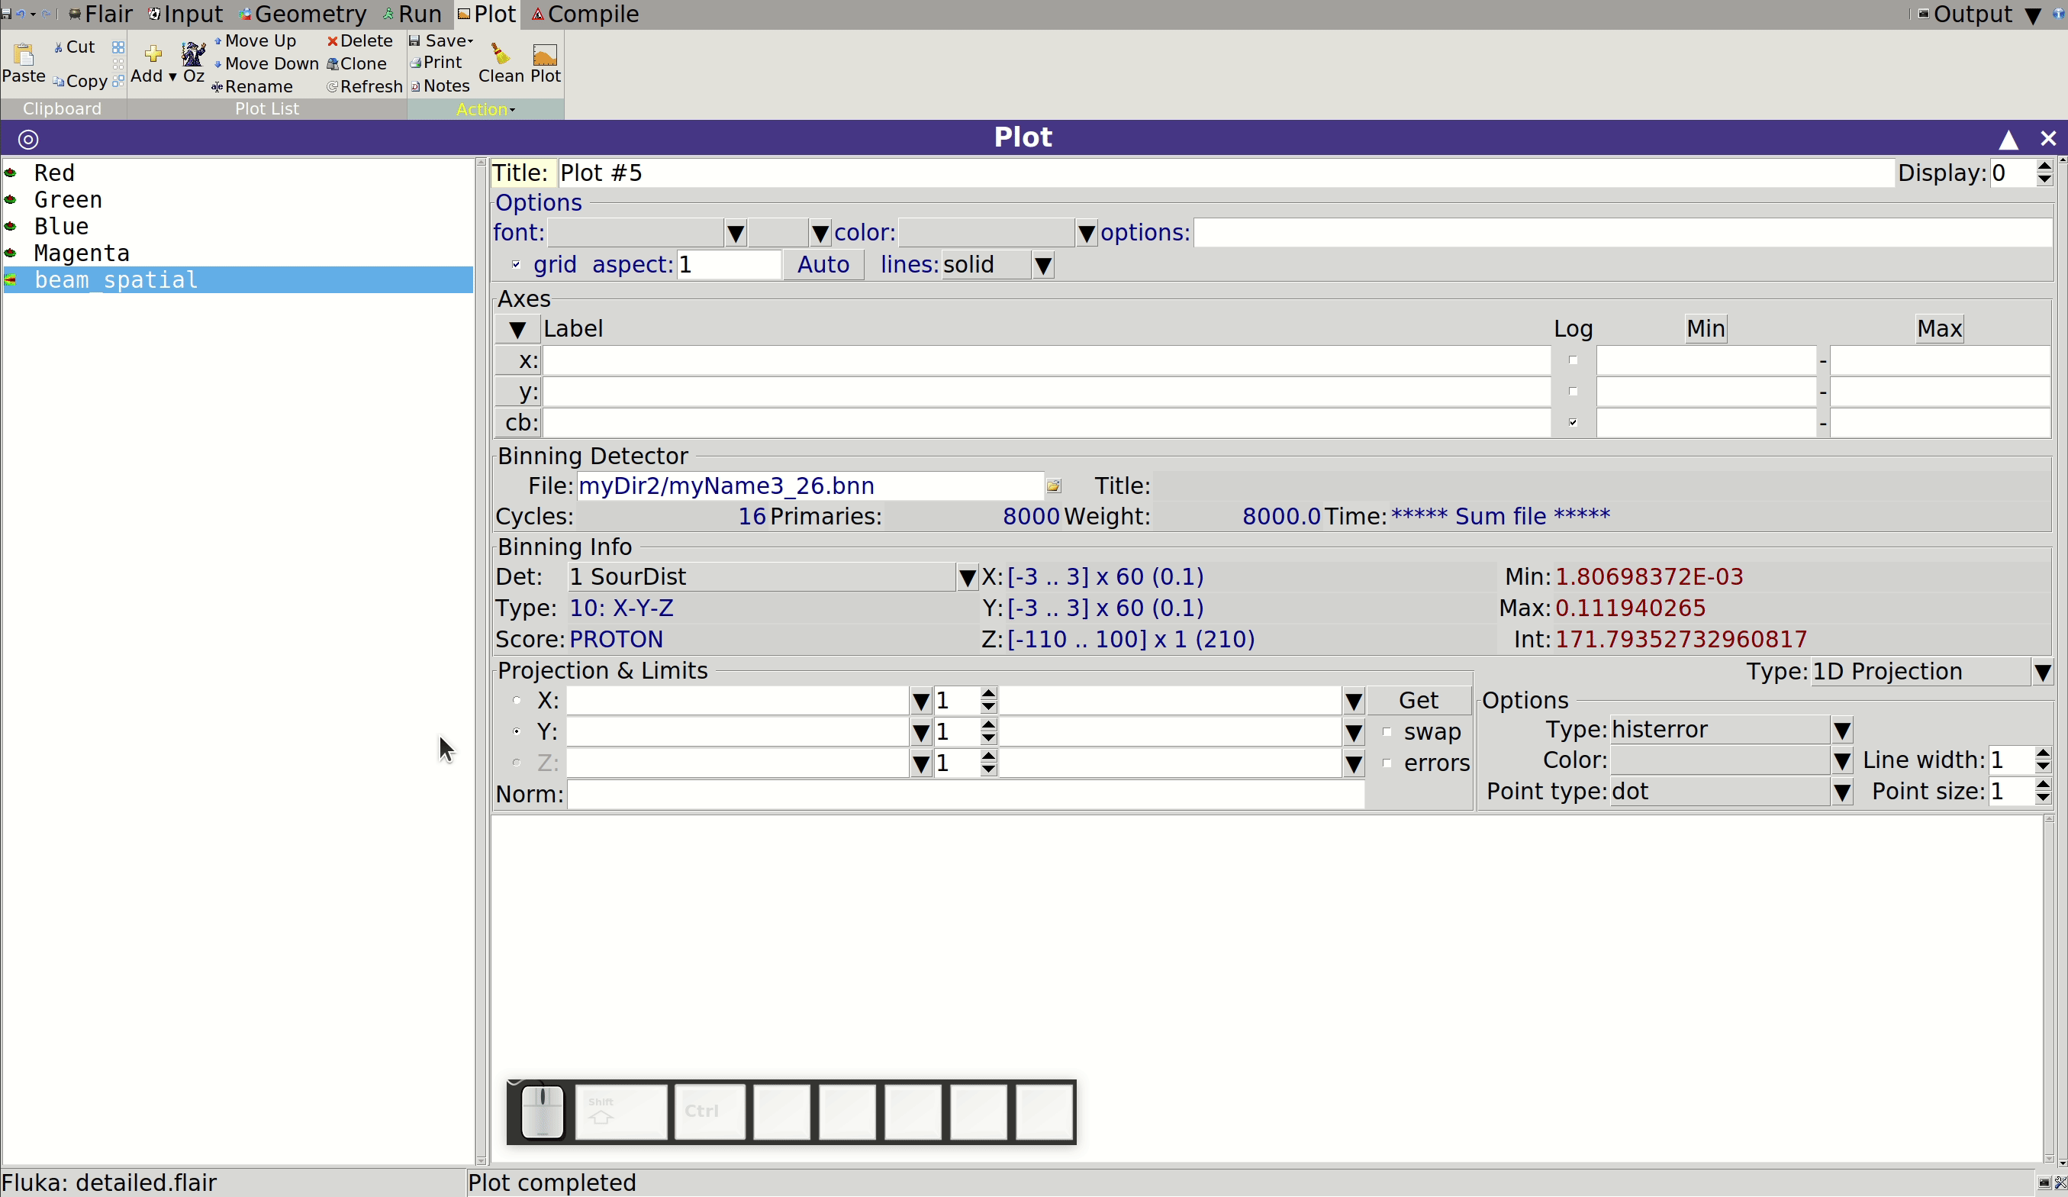Browse for binning file with folder icon

[1054, 486]
